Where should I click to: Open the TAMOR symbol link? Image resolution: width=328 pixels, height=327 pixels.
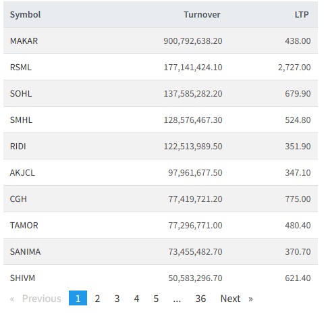coord(24,226)
